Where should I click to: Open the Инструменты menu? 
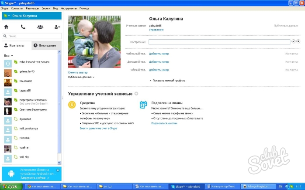(69, 8)
